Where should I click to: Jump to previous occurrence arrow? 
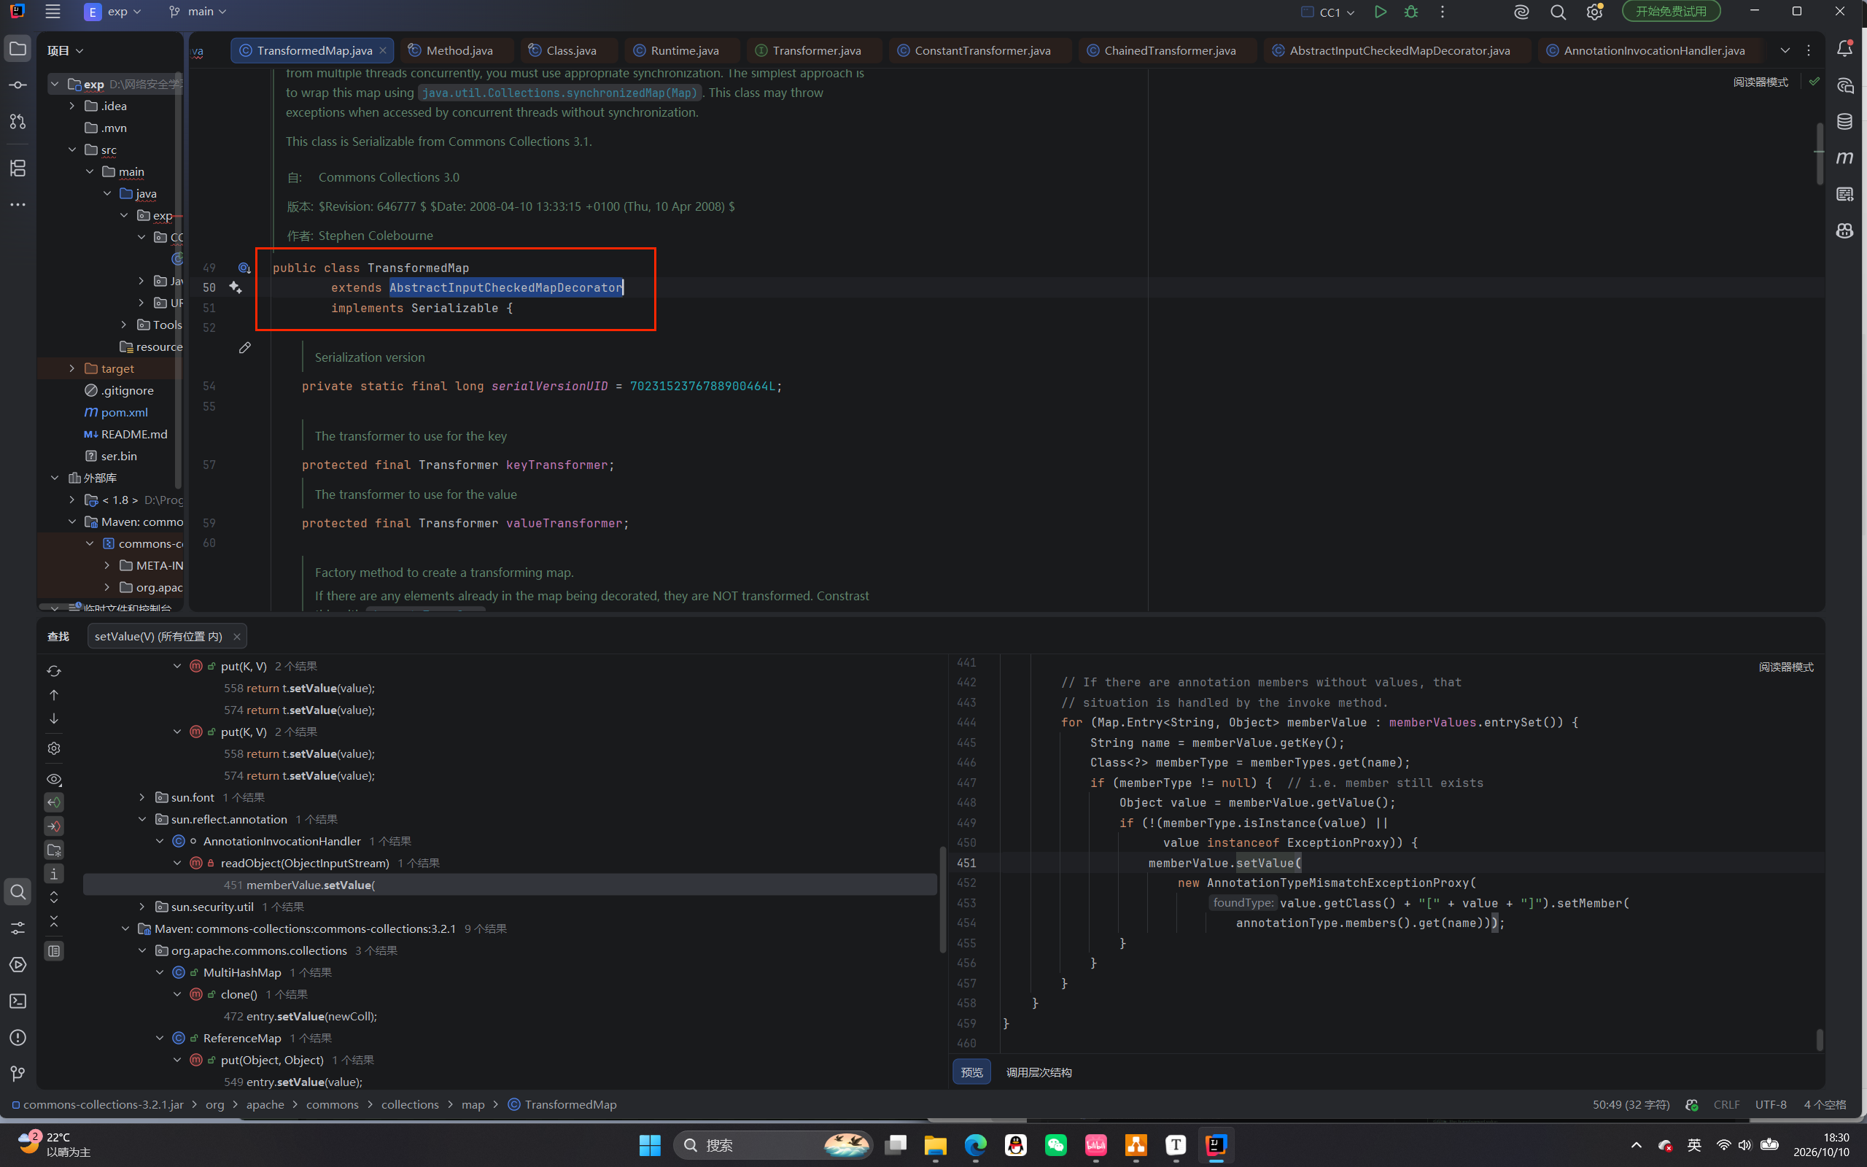[54, 694]
